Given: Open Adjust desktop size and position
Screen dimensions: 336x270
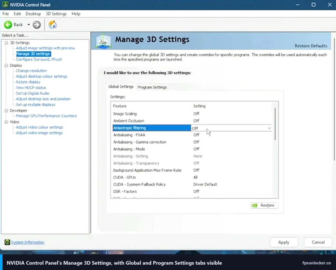Looking at the screenshot, I should click(43, 99).
